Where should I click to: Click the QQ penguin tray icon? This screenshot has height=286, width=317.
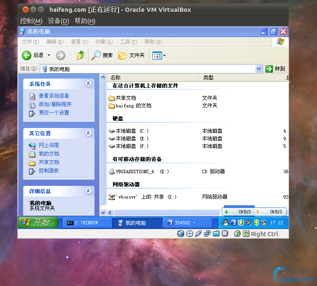[226, 223]
